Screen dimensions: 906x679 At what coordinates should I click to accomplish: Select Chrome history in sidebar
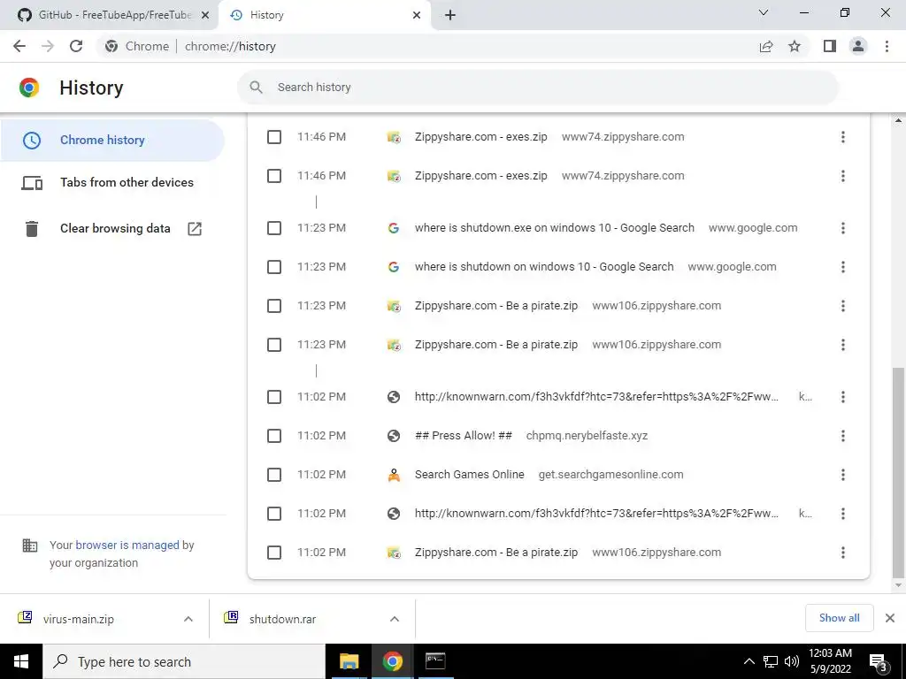[x=112, y=141]
